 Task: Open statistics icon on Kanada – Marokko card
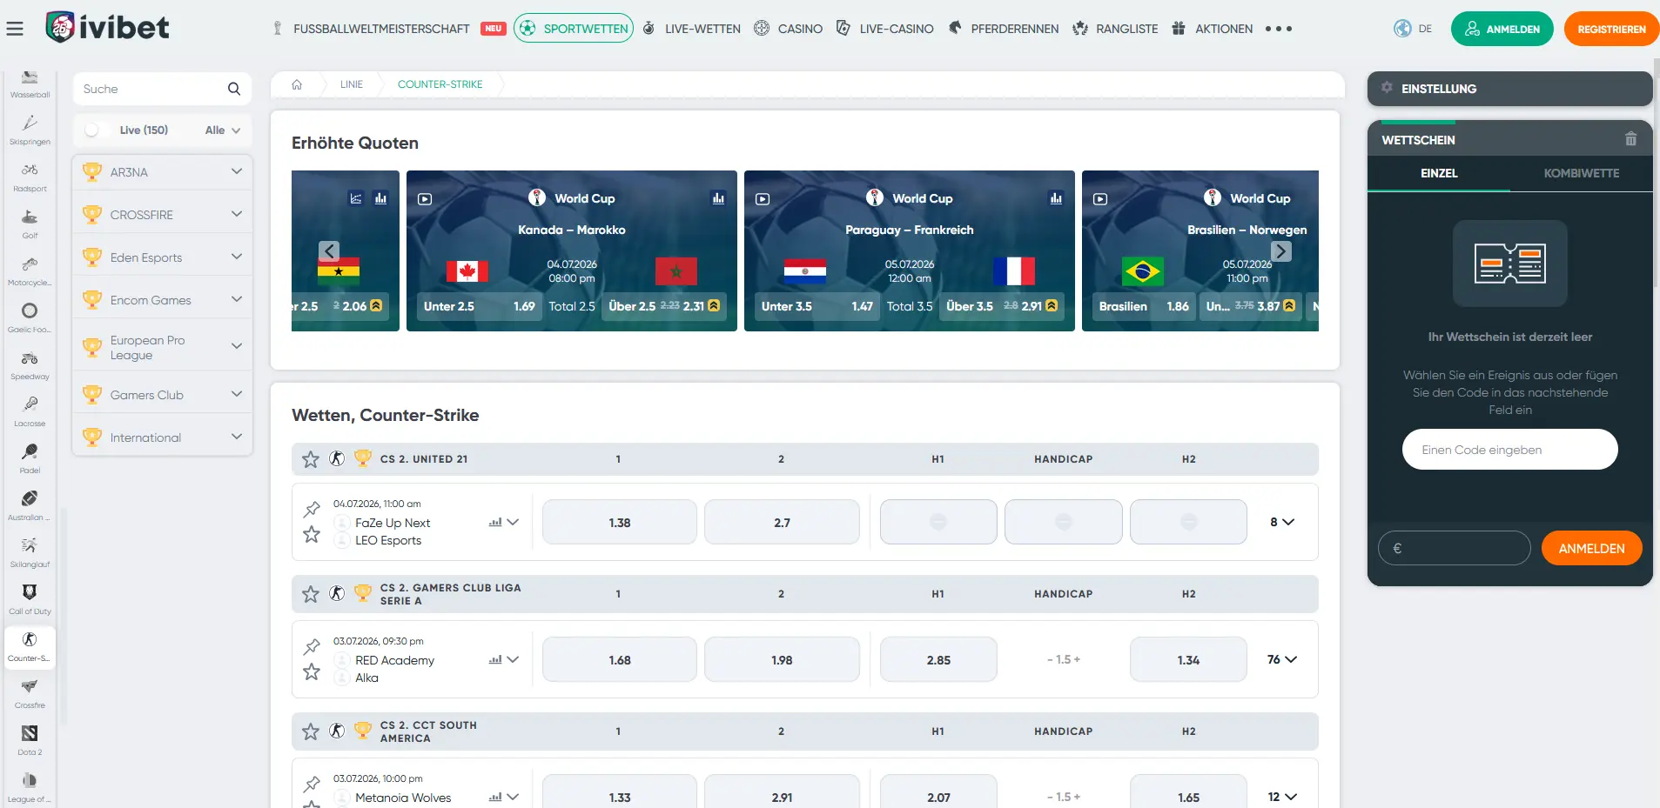click(718, 198)
